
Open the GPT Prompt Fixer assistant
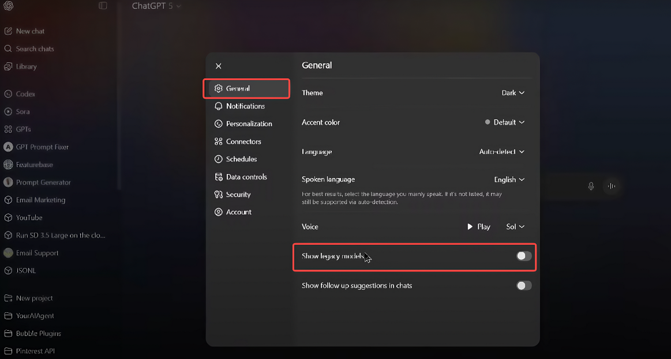coord(43,147)
